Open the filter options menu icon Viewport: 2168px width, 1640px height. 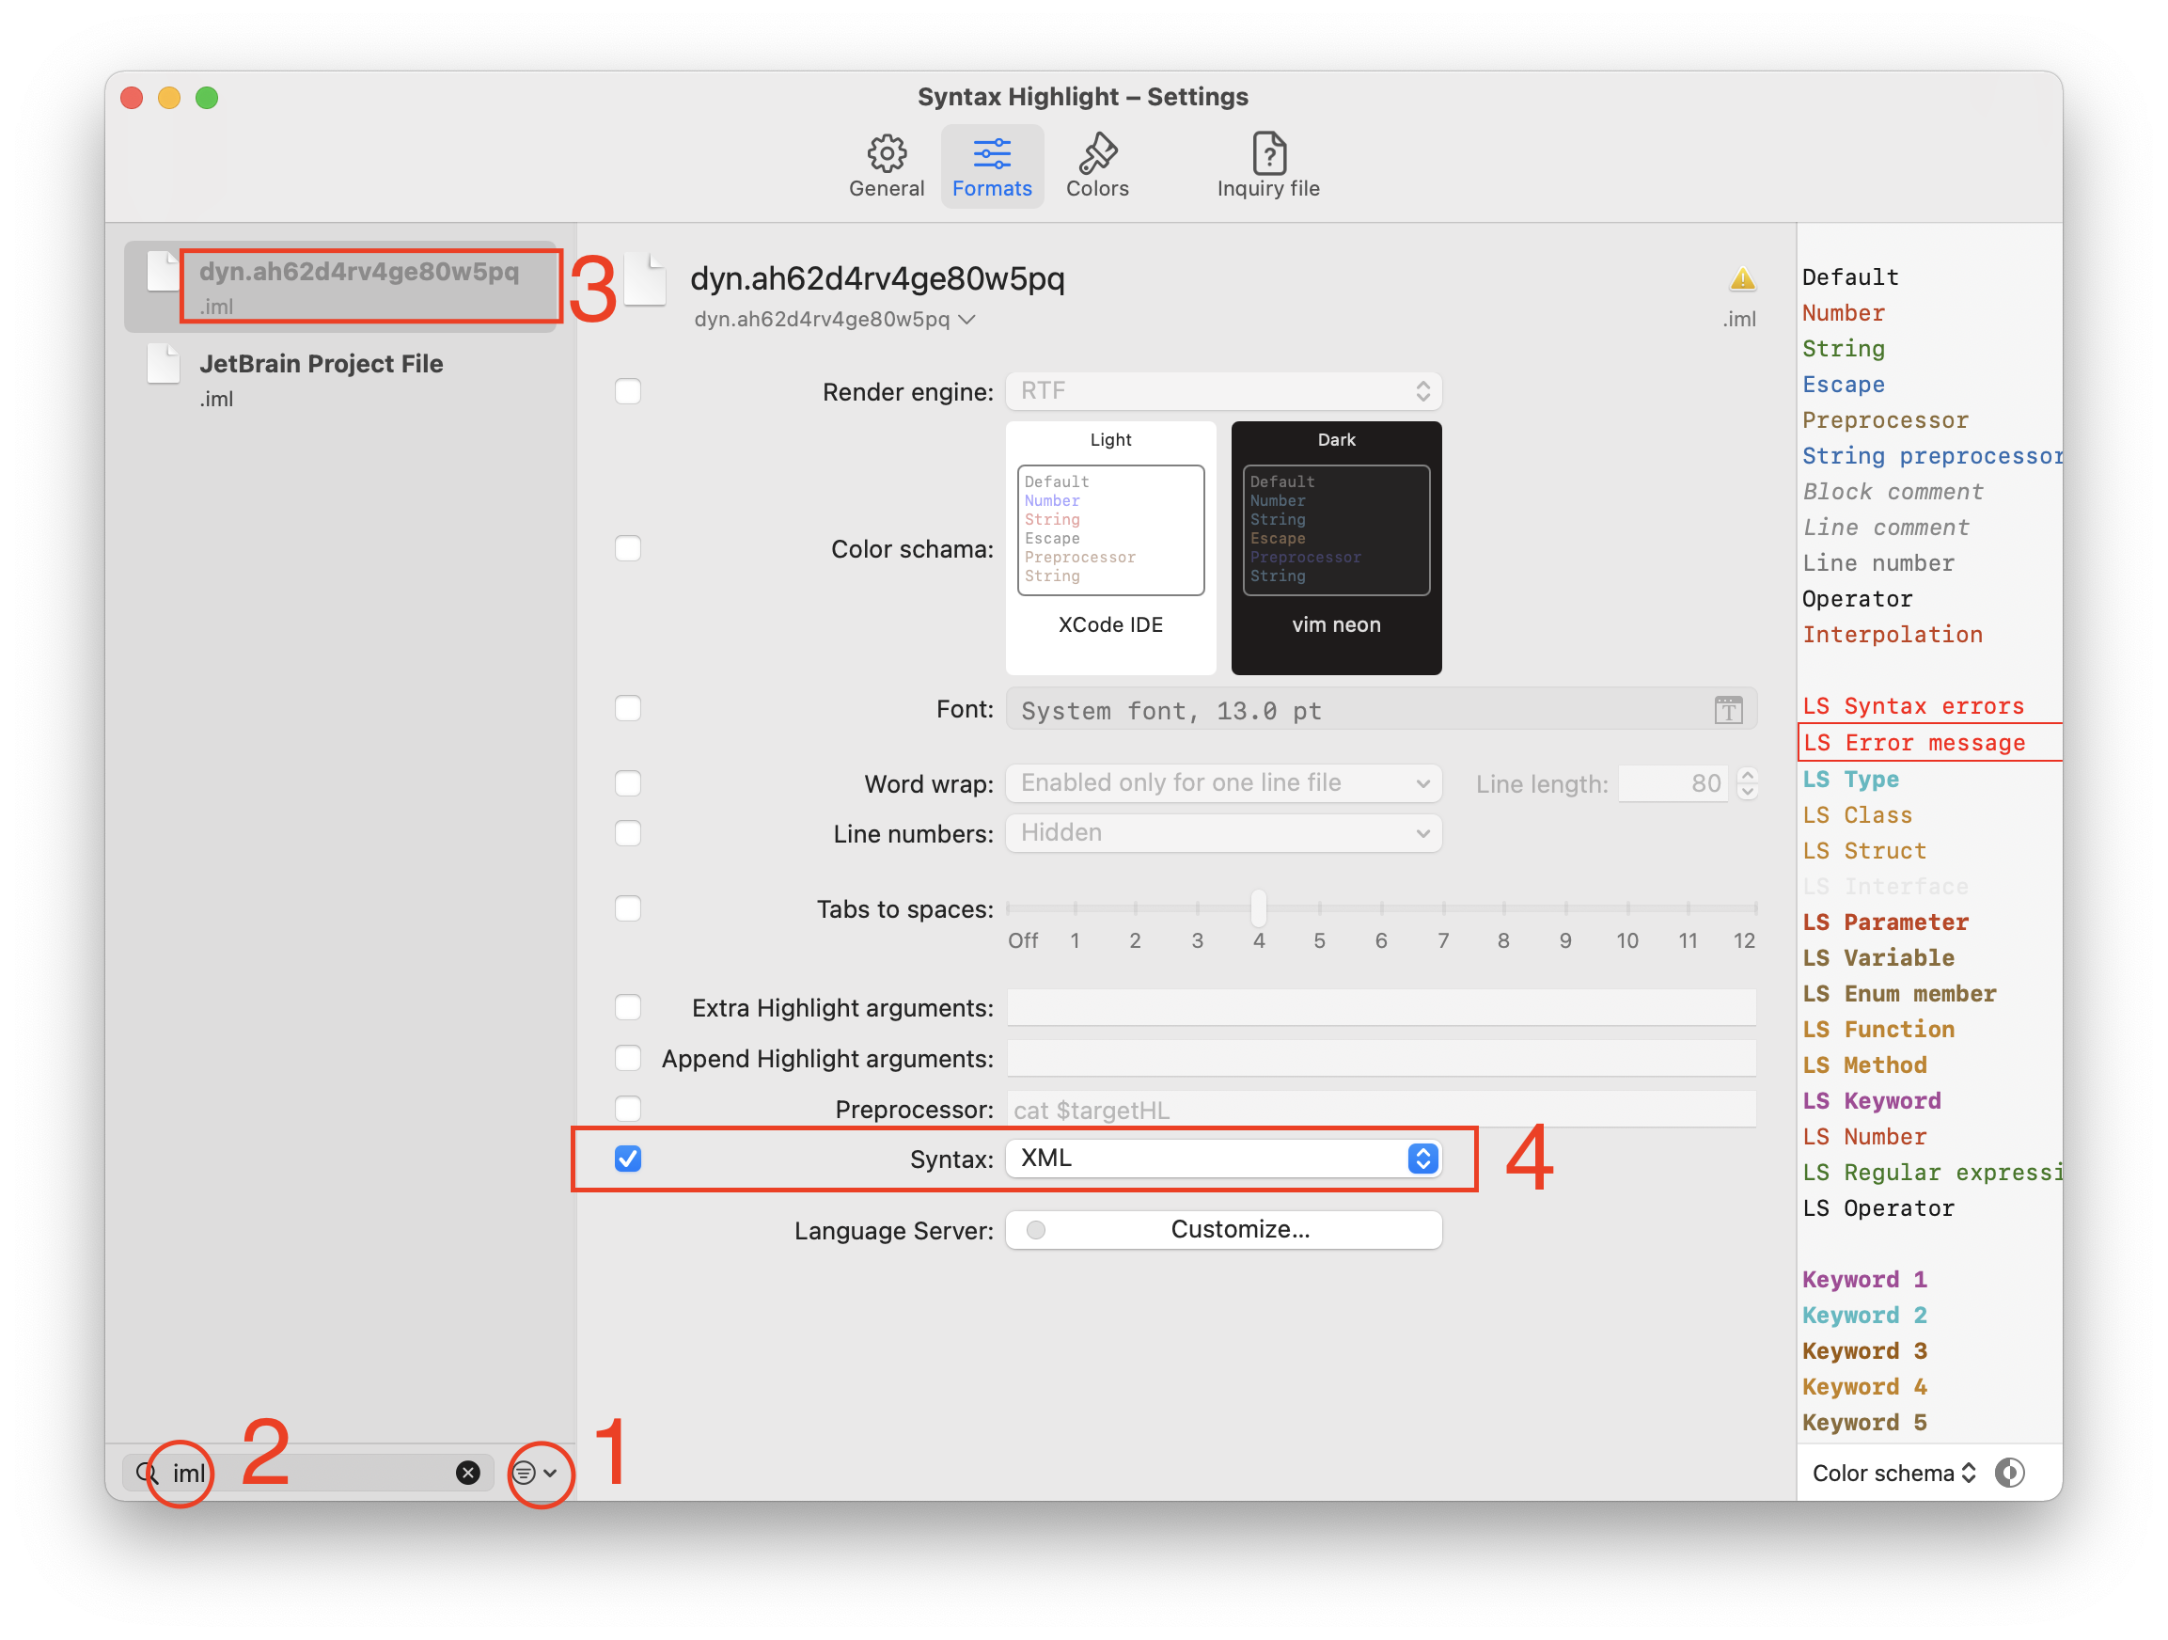pyautogui.click(x=535, y=1473)
